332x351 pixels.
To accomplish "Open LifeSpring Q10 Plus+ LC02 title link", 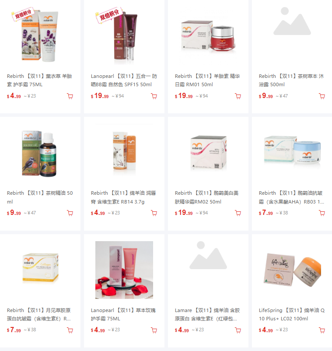I will pyautogui.click(x=292, y=314).
